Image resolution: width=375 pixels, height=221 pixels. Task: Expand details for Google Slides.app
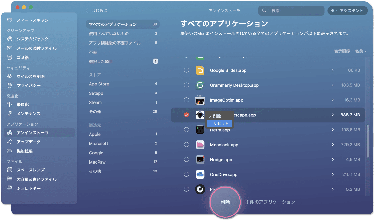(333, 70)
